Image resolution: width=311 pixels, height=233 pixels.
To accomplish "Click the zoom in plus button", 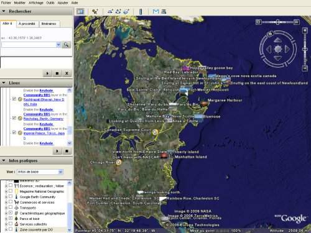I will [305, 30].
